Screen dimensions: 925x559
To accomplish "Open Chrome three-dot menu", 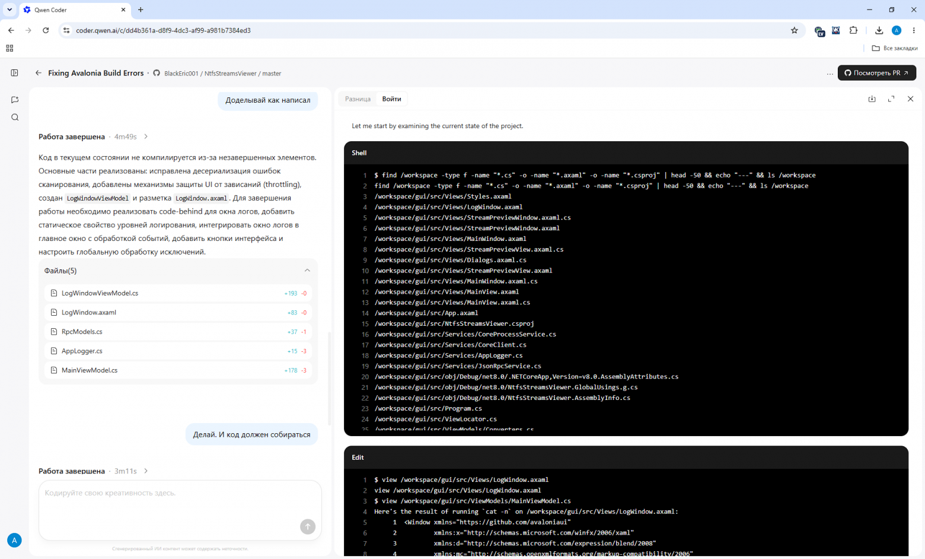I will pyautogui.click(x=914, y=30).
